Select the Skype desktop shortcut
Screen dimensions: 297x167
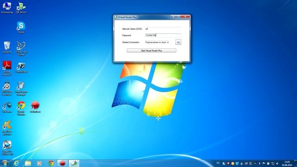(x=21, y=27)
